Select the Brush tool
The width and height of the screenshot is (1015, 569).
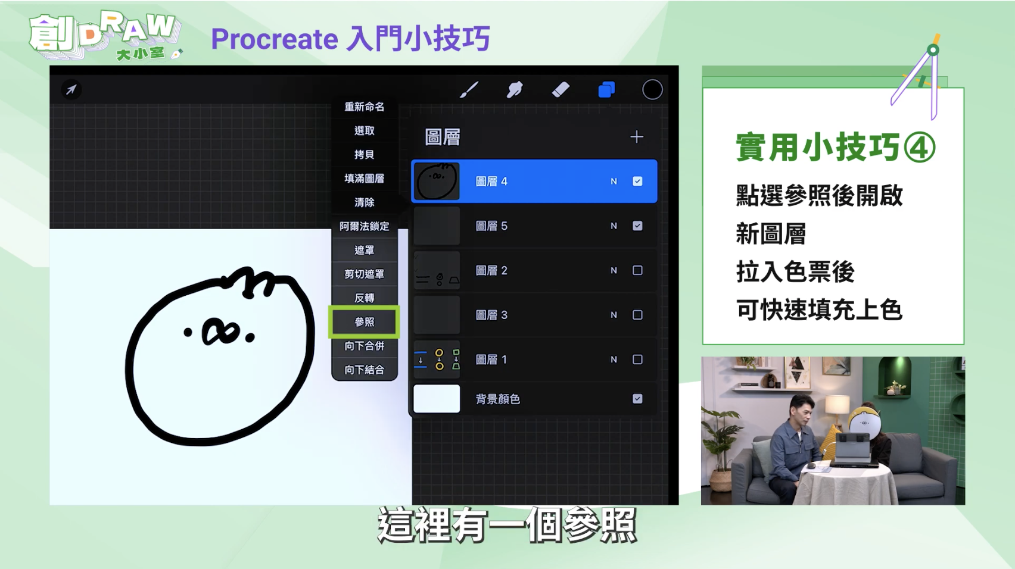coord(470,89)
